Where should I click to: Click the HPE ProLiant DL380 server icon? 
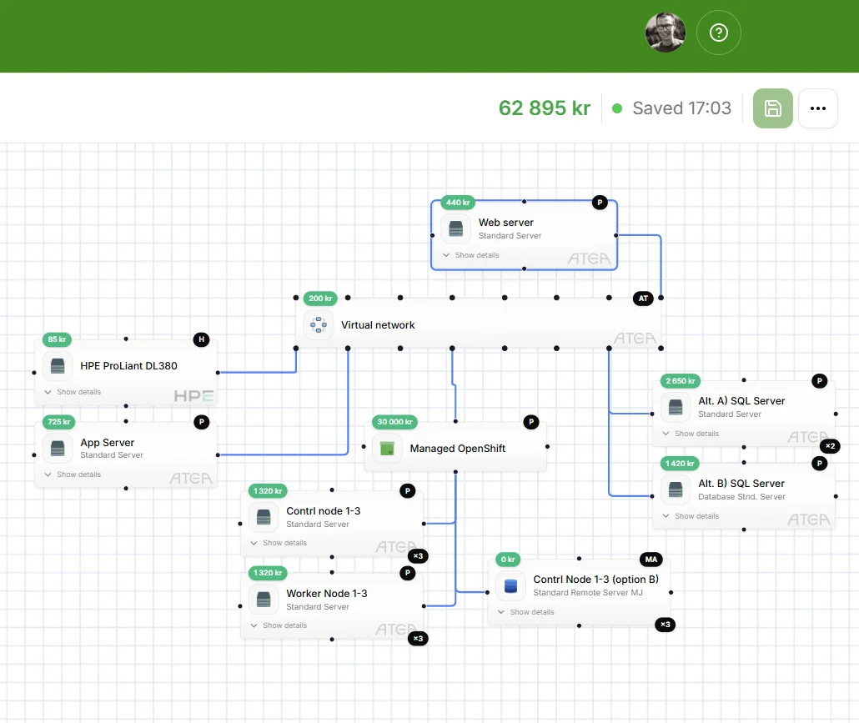[x=58, y=365]
